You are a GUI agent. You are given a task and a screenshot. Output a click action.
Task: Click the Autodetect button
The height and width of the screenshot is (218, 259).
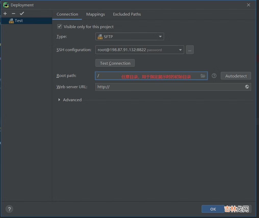point(236,76)
